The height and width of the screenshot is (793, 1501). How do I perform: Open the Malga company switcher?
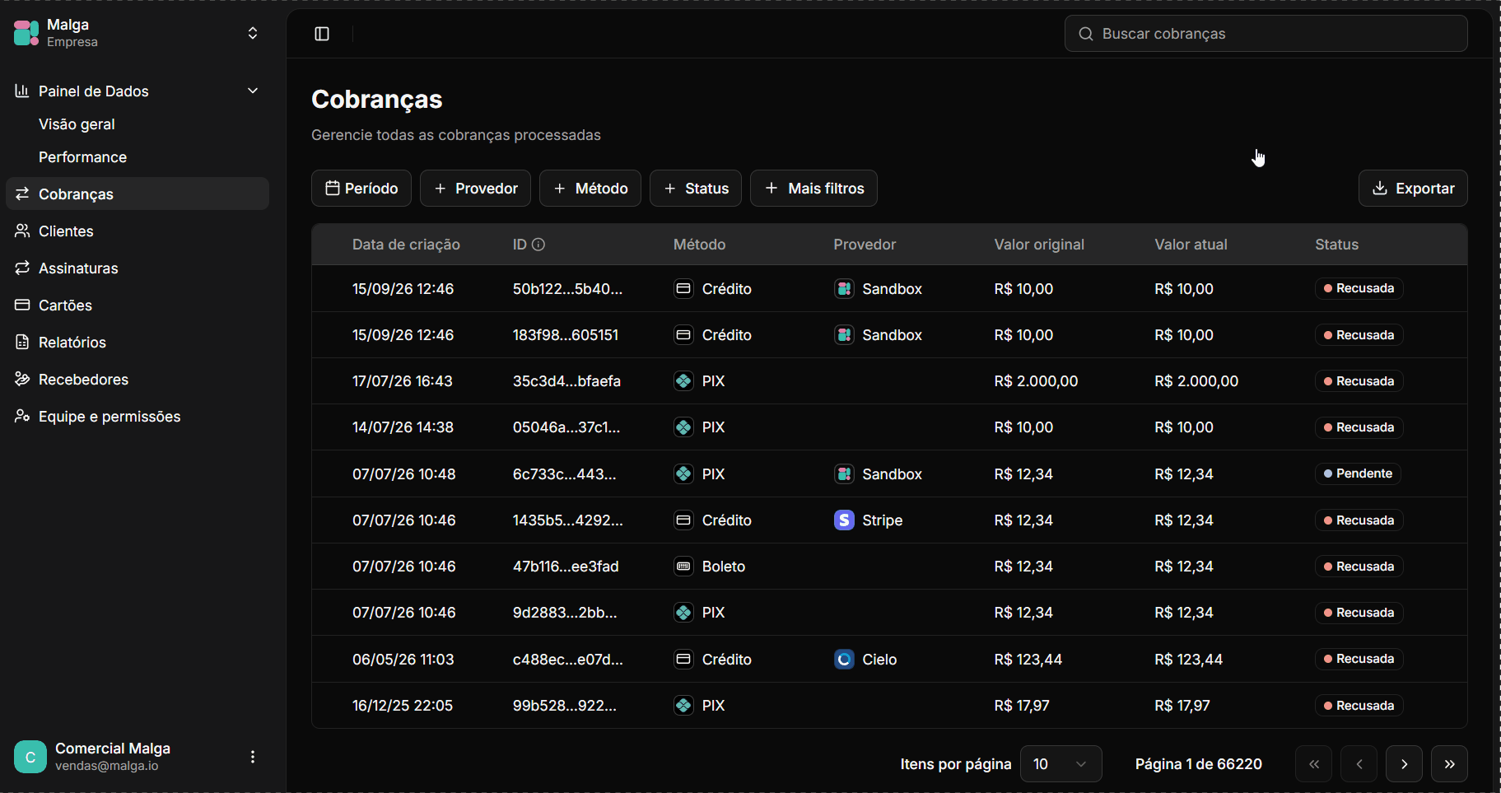[253, 33]
